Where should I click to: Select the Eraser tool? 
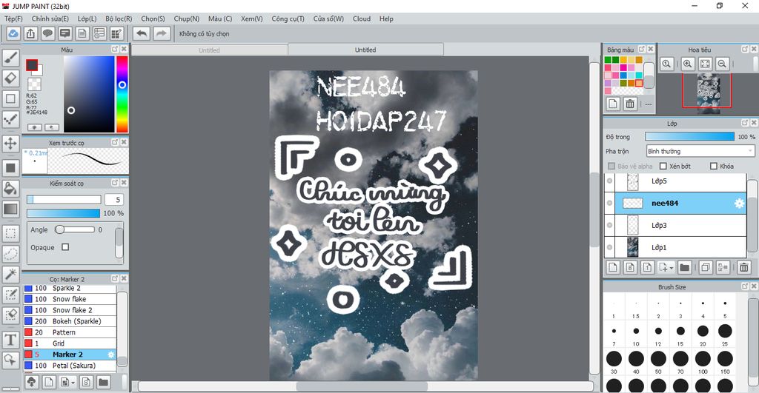click(x=10, y=78)
